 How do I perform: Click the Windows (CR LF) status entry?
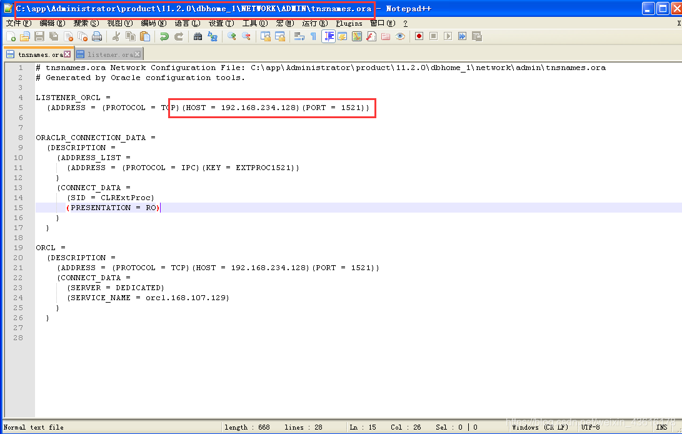click(540, 427)
